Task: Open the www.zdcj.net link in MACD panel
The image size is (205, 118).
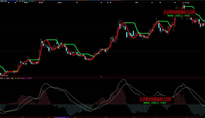Action: tap(155, 103)
